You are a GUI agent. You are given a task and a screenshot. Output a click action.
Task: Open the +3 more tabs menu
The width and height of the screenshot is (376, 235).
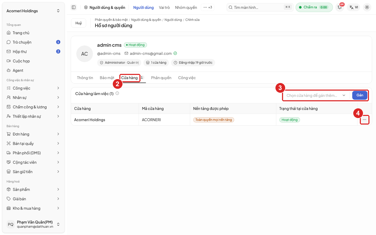(208, 7)
